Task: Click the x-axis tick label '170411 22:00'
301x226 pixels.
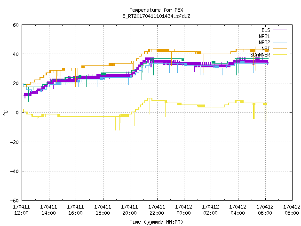Action: [x=157, y=210]
